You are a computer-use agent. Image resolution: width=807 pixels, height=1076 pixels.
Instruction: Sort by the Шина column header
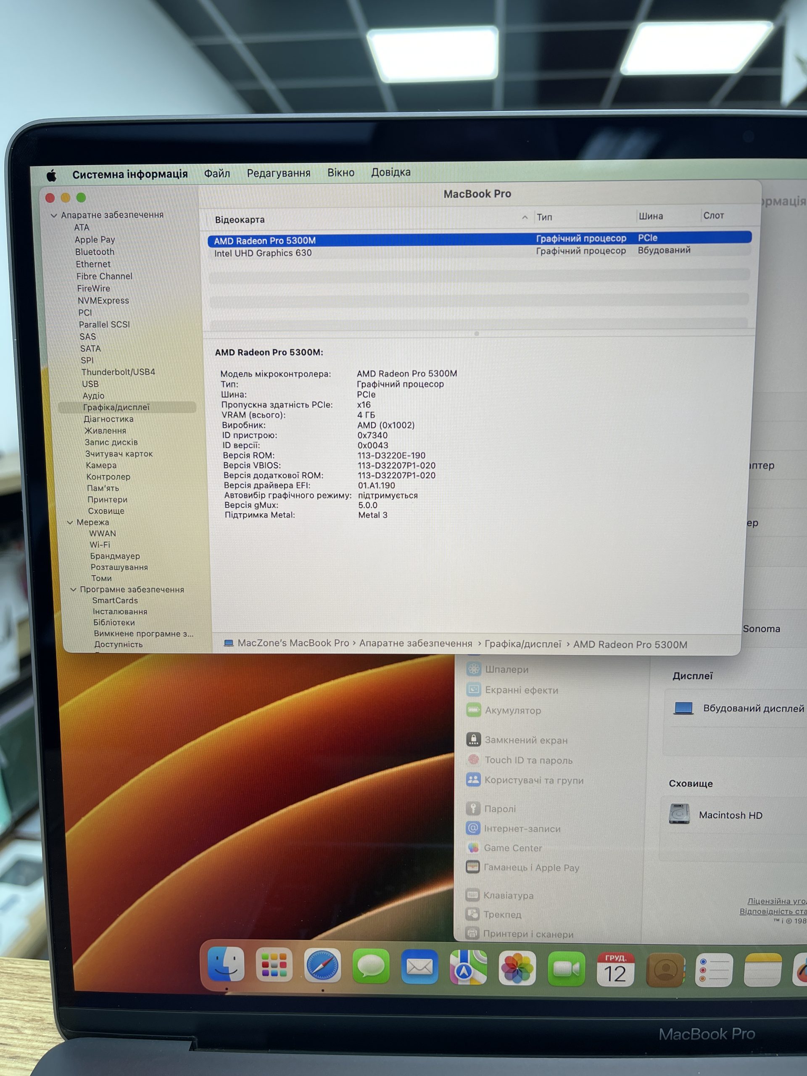(x=651, y=216)
